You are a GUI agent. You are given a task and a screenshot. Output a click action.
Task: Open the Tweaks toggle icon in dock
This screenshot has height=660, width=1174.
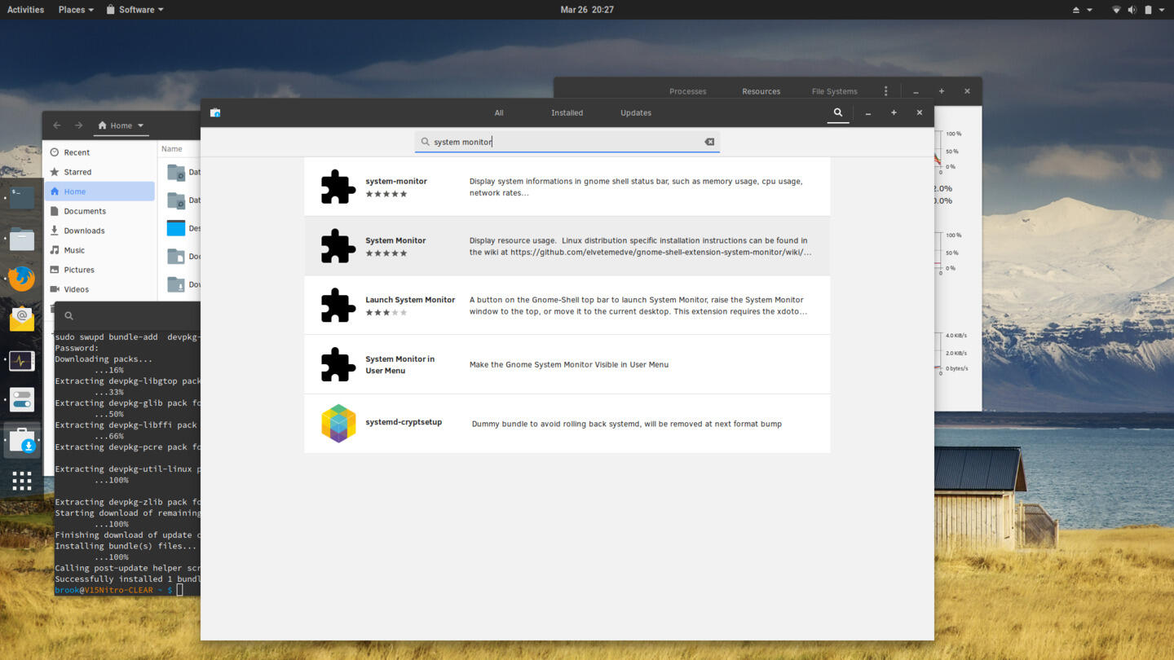click(22, 400)
